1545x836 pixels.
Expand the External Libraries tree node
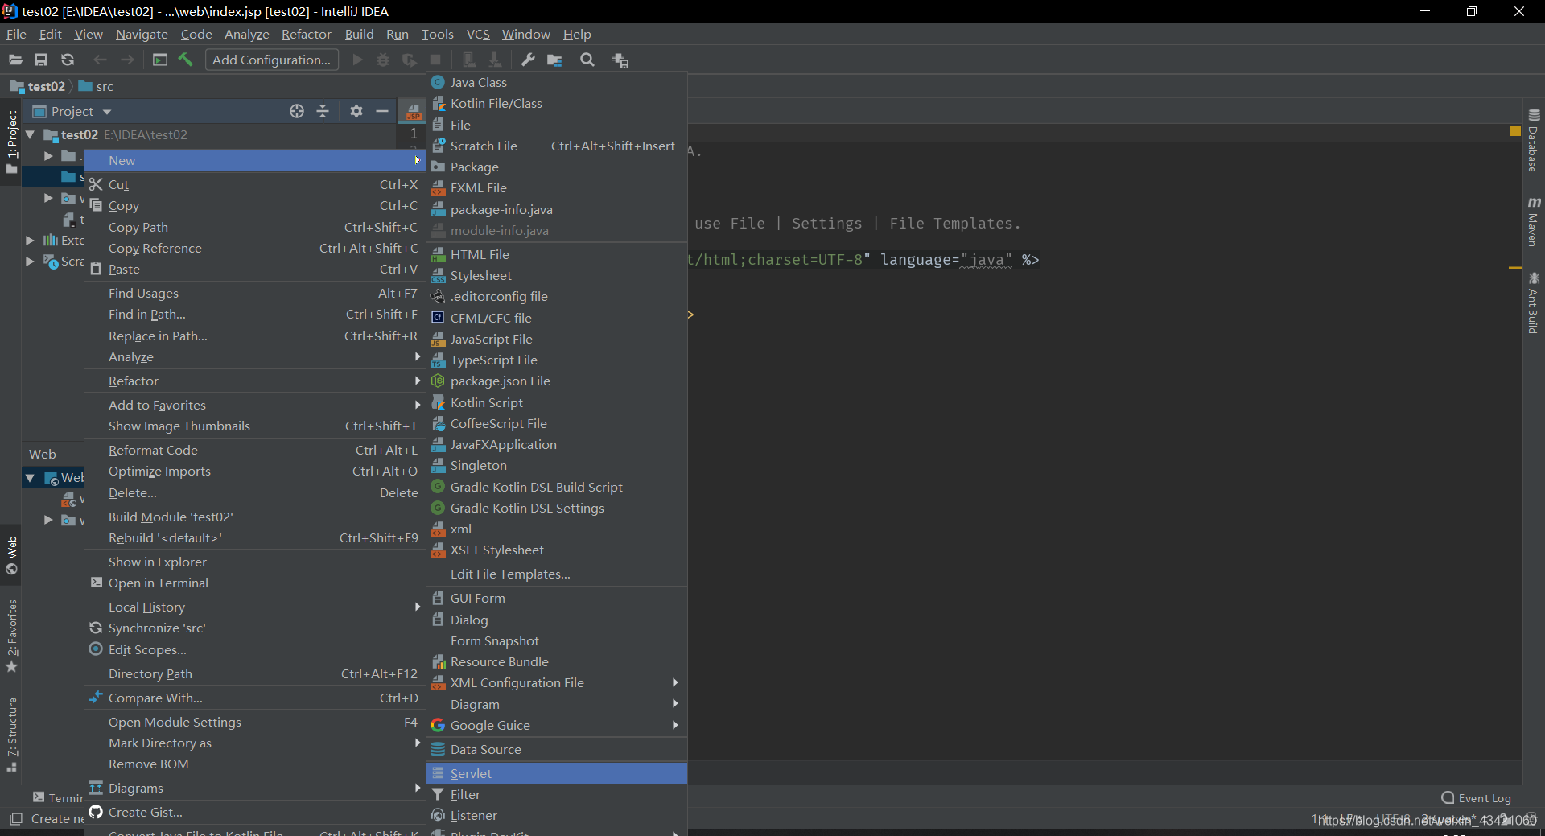(30, 240)
